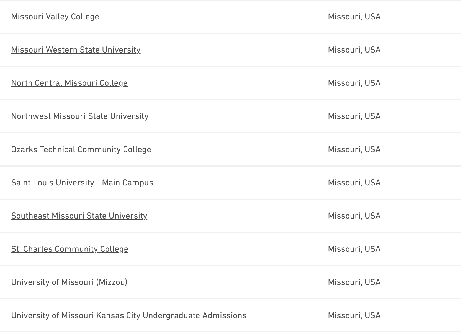Click location text for Missouri Western State
463x332 pixels.
tap(354, 50)
